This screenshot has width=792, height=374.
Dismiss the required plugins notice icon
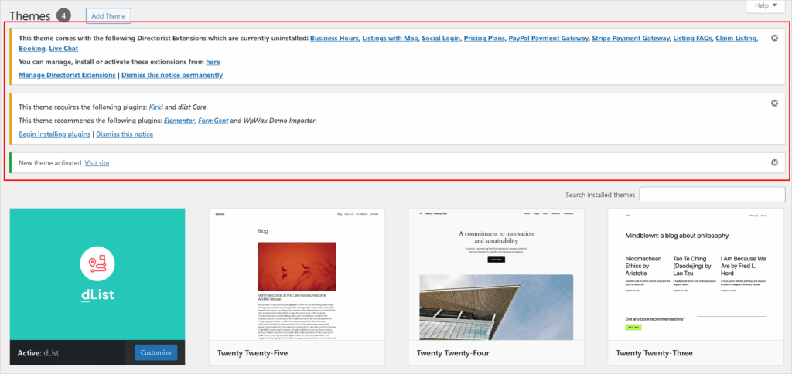774,103
